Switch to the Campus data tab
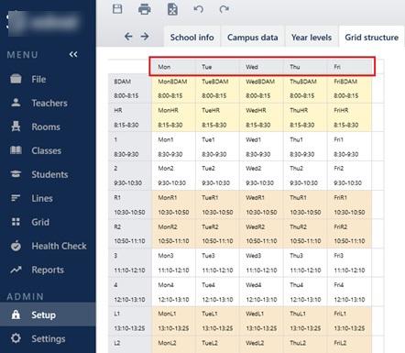 point(253,38)
